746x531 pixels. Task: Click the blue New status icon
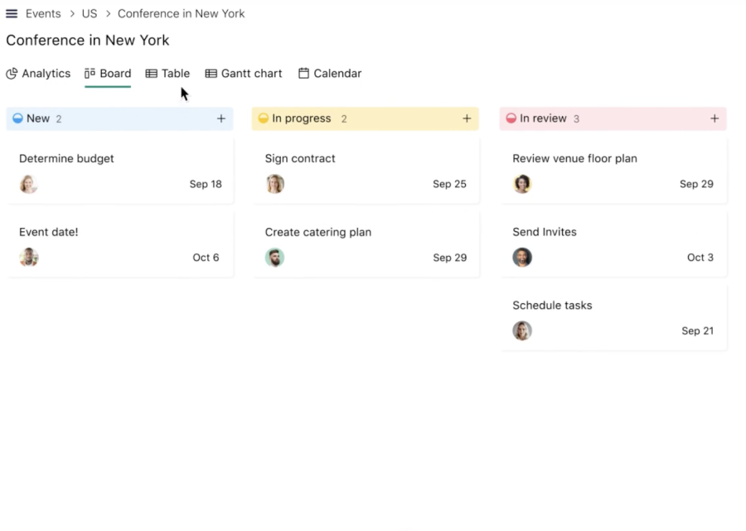pyautogui.click(x=17, y=118)
